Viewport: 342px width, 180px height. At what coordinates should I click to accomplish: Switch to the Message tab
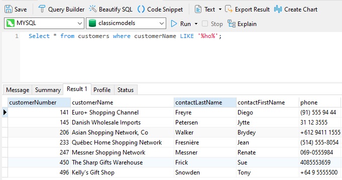[x=18, y=90]
